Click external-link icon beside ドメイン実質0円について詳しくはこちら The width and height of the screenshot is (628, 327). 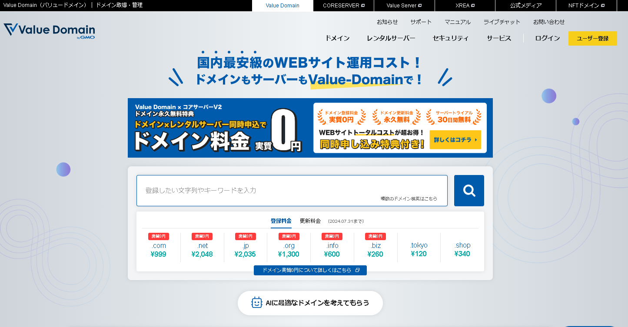(357, 270)
